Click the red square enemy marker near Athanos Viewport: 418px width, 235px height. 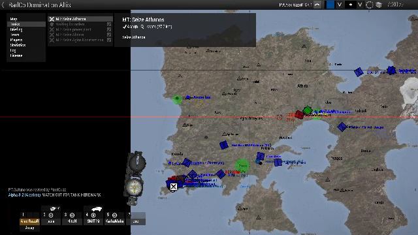click(299, 115)
